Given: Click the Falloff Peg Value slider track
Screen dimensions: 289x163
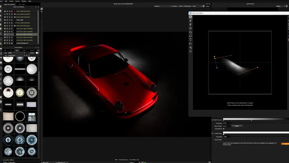Looking at the screenshot, I should (x=260, y=123).
